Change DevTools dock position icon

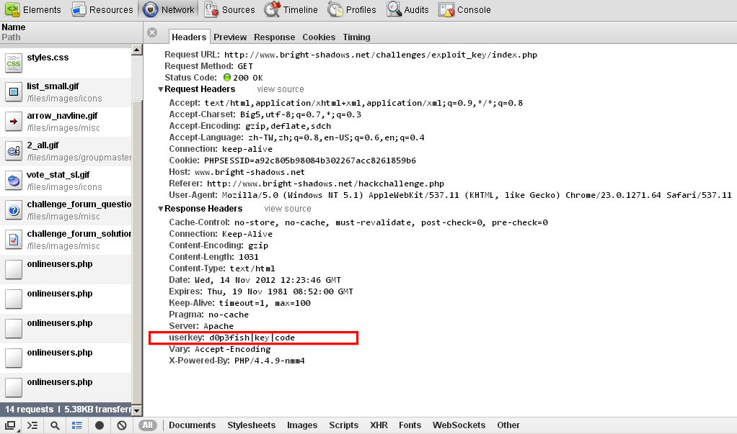click(x=10, y=425)
